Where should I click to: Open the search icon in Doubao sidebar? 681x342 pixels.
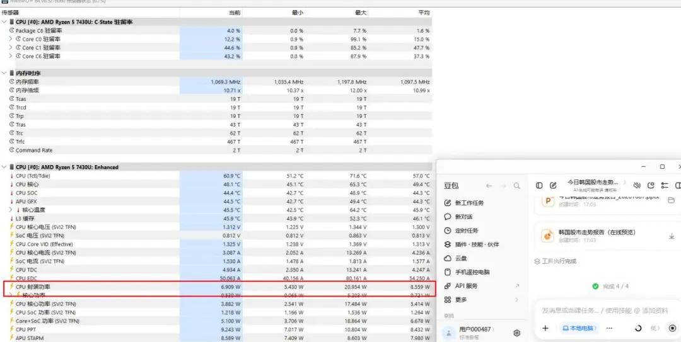pyautogui.click(x=517, y=186)
